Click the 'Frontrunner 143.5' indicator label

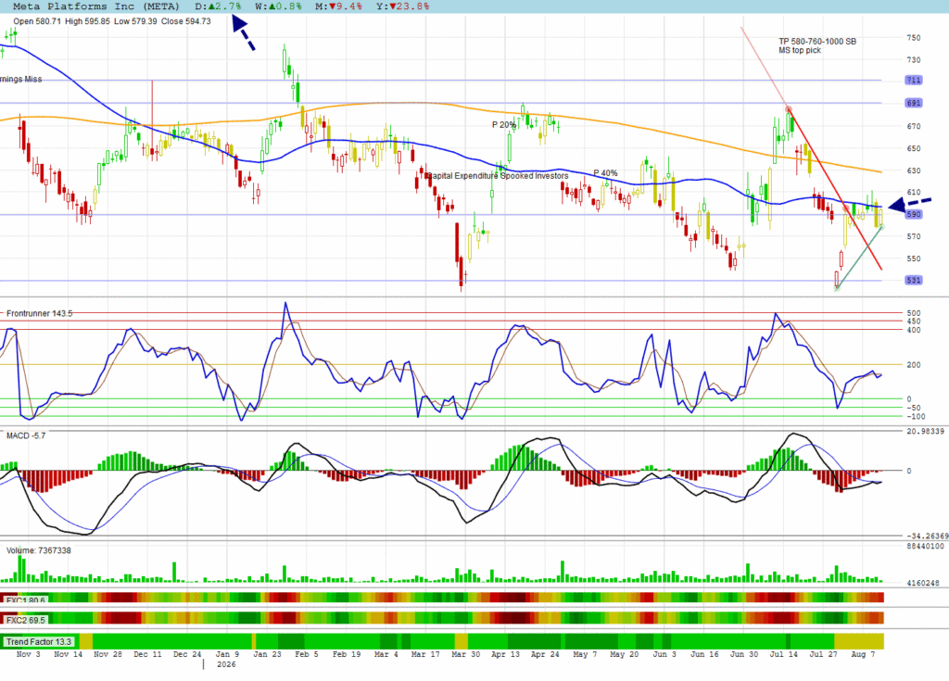click(39, 313)
